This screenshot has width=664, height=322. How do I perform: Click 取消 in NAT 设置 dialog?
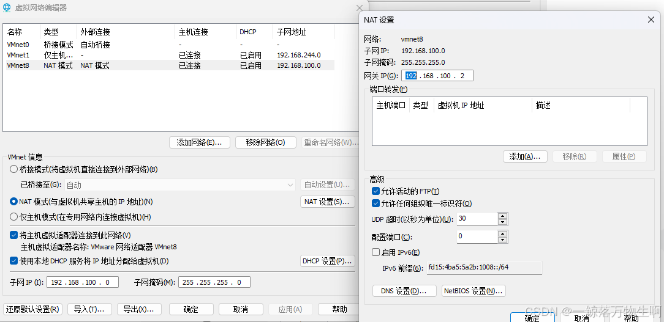pyautogui.click(x=581, y=318)
